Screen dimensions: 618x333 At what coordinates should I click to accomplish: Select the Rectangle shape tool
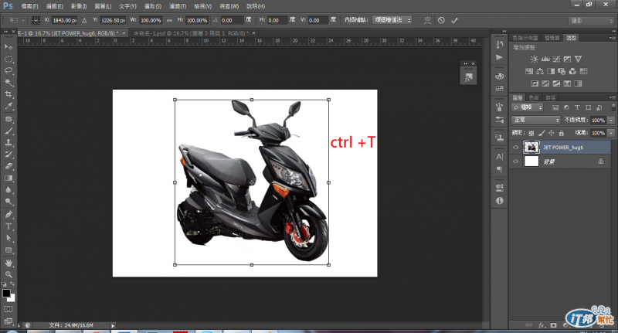pos(8,250)
